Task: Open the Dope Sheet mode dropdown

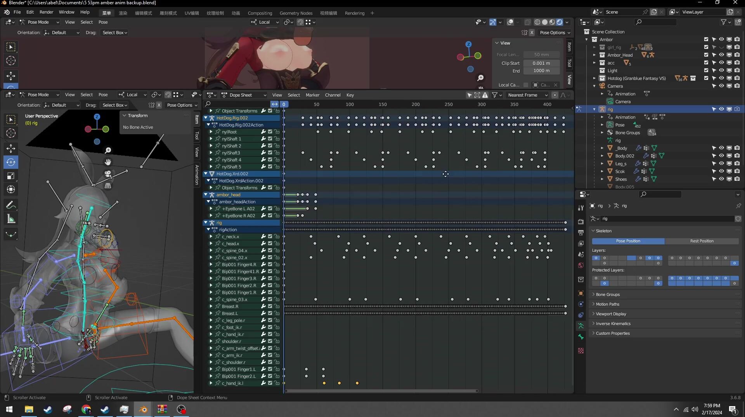Action: pyautogui.click(x=244, y=95)
